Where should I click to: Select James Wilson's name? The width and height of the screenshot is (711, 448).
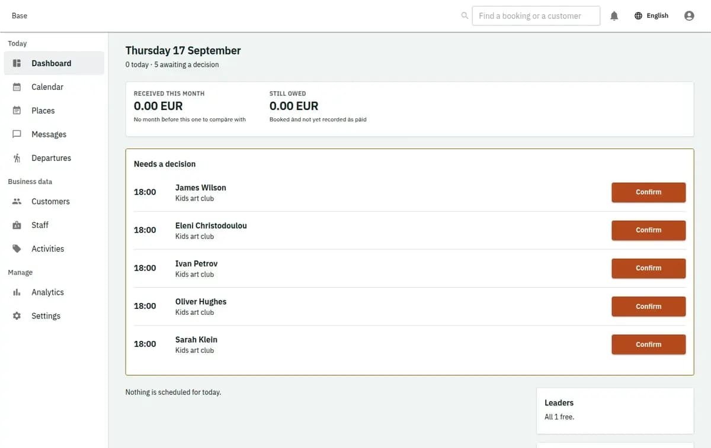(x=200, y=188)
